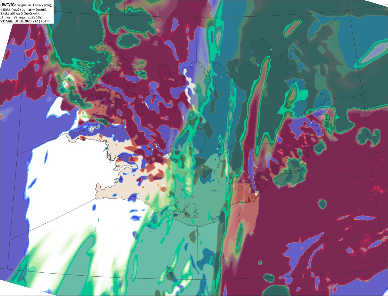Screen dimensions: 388x296
Task: Click the 'miðský (rauð)' legend text
Action: click(x=11, y=10)
